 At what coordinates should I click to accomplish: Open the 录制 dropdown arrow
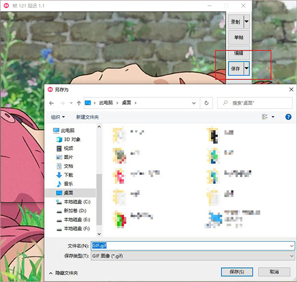point(246,22)
